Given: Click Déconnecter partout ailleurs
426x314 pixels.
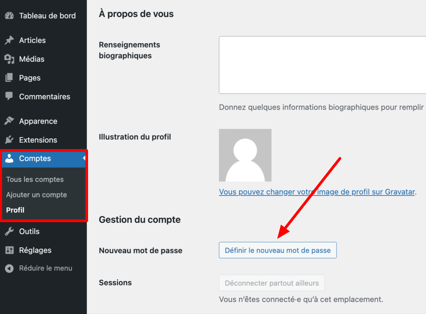Looking at the screenshot, I should coord(271,283).
